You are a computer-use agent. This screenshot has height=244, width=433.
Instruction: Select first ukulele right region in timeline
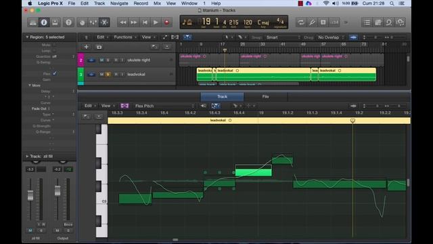click(209, 60)
